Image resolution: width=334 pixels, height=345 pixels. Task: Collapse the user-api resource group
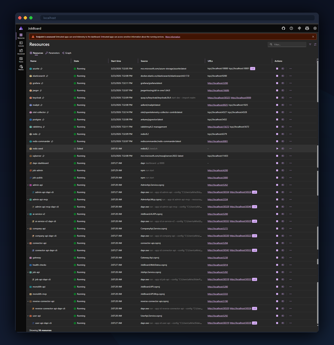tap(28, 316)
